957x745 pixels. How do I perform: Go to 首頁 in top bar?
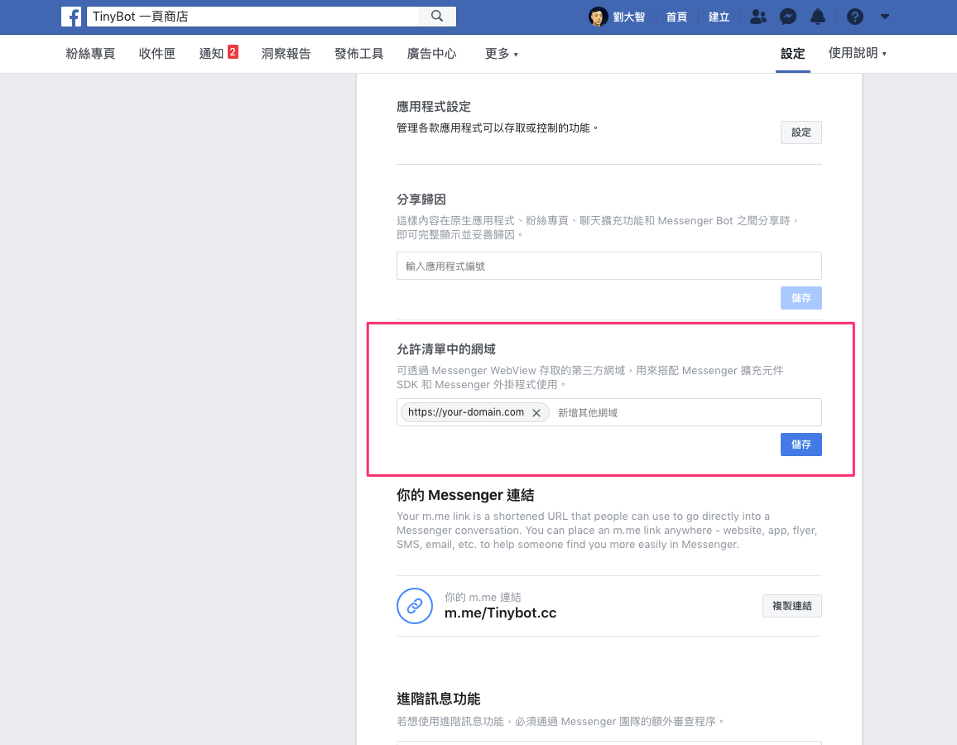(x=676, y=17)
